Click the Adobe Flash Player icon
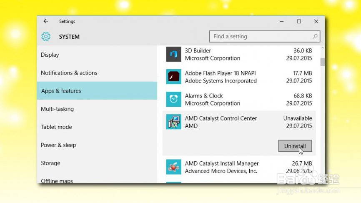Image resolution: width=361 pixels, height=203 pixels. pyautogui.click(x=173, y=77)
